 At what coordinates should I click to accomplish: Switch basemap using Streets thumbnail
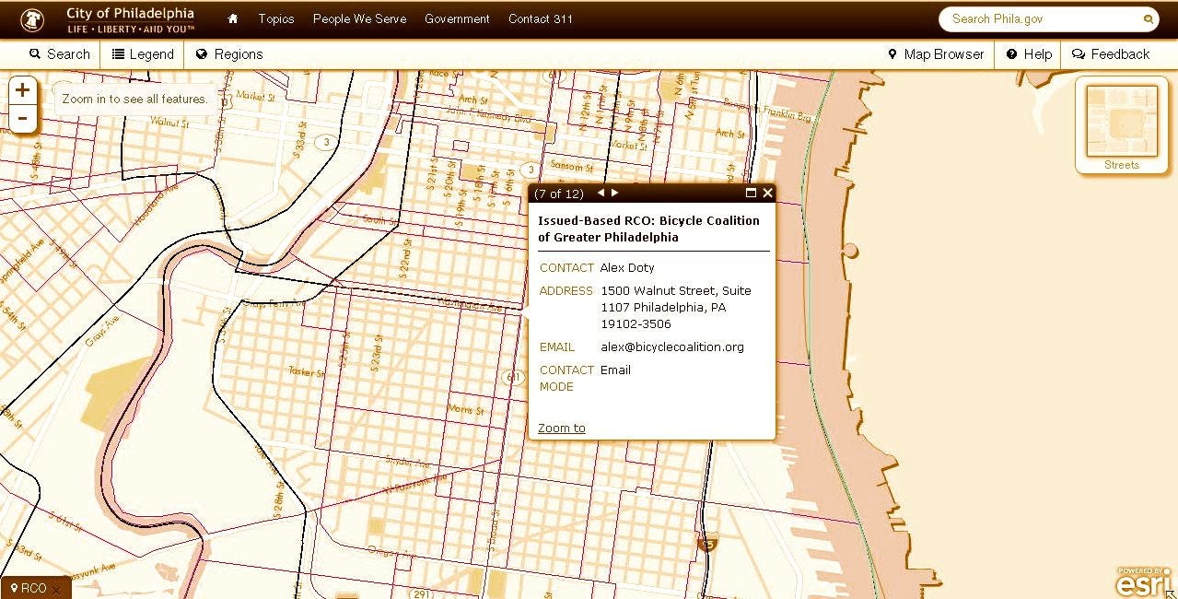tap(1122, 125)
